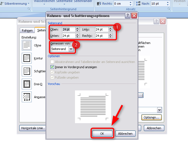This screenshot has width=188, height=152.
Task: Choose the 'Kontur' border setting icon
Action: point(27,58)
